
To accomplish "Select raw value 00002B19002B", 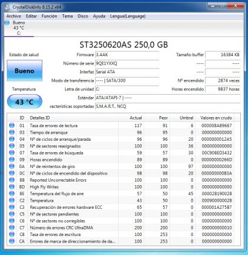I will pos(217,193).
